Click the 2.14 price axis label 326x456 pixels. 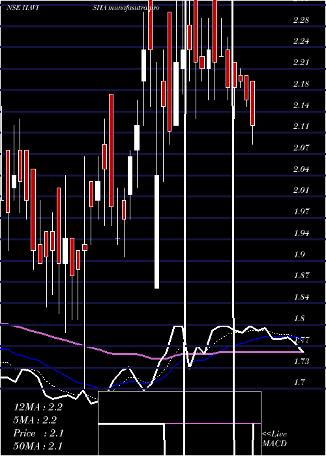tap(301, 105)
